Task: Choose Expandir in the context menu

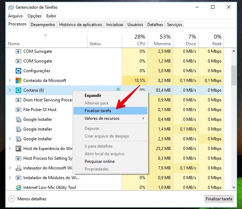Action: [x=110, y=95]
